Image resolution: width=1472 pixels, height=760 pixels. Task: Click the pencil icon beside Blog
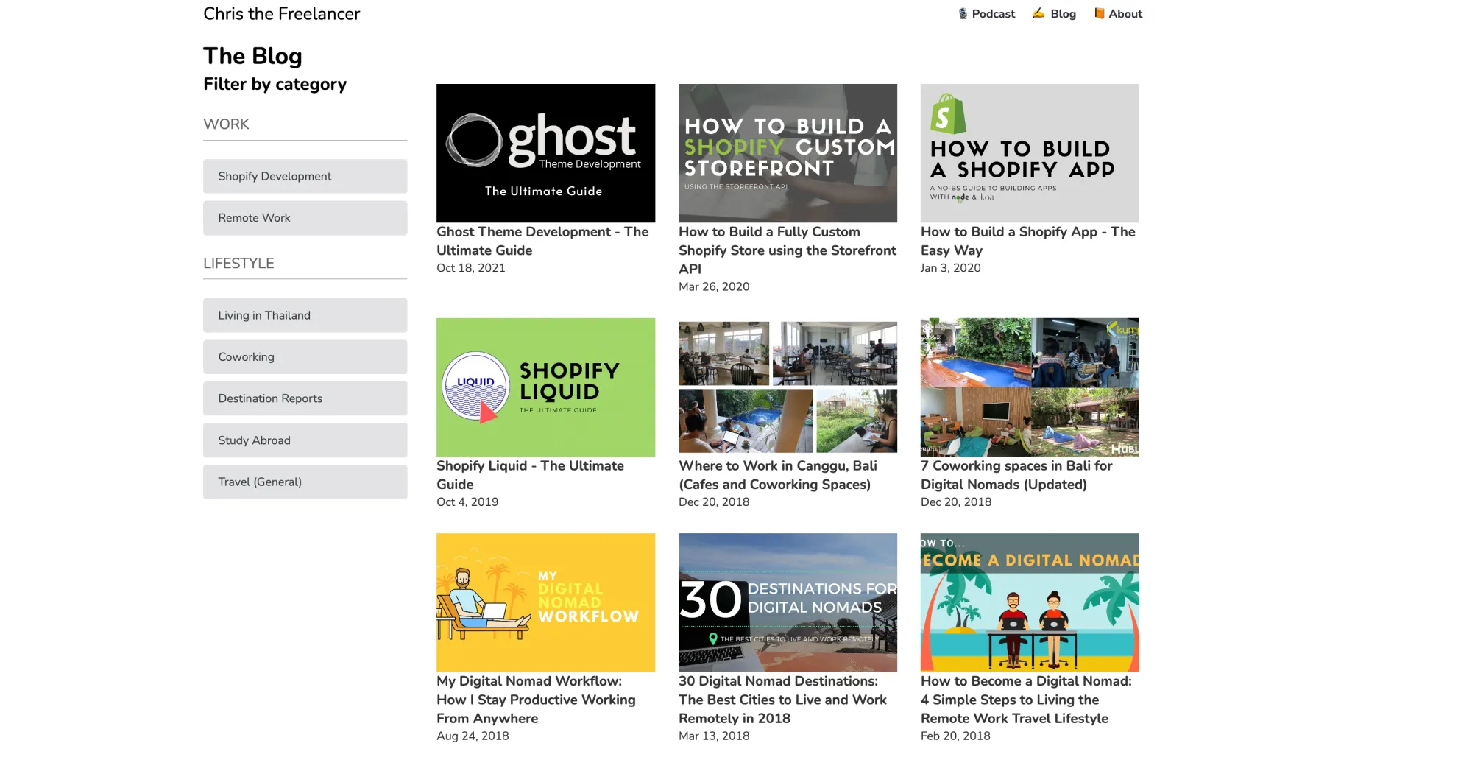tap(1038, 13)
